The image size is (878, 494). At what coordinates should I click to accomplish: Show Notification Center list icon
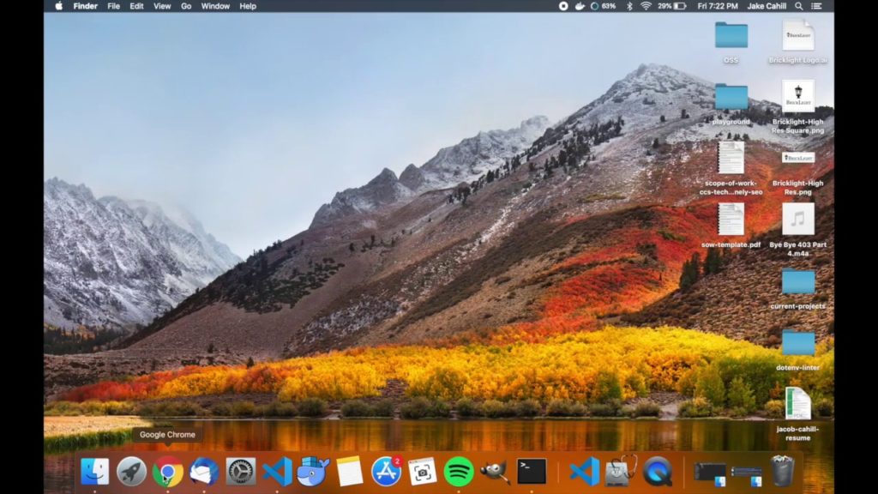(x=817, y=6)
